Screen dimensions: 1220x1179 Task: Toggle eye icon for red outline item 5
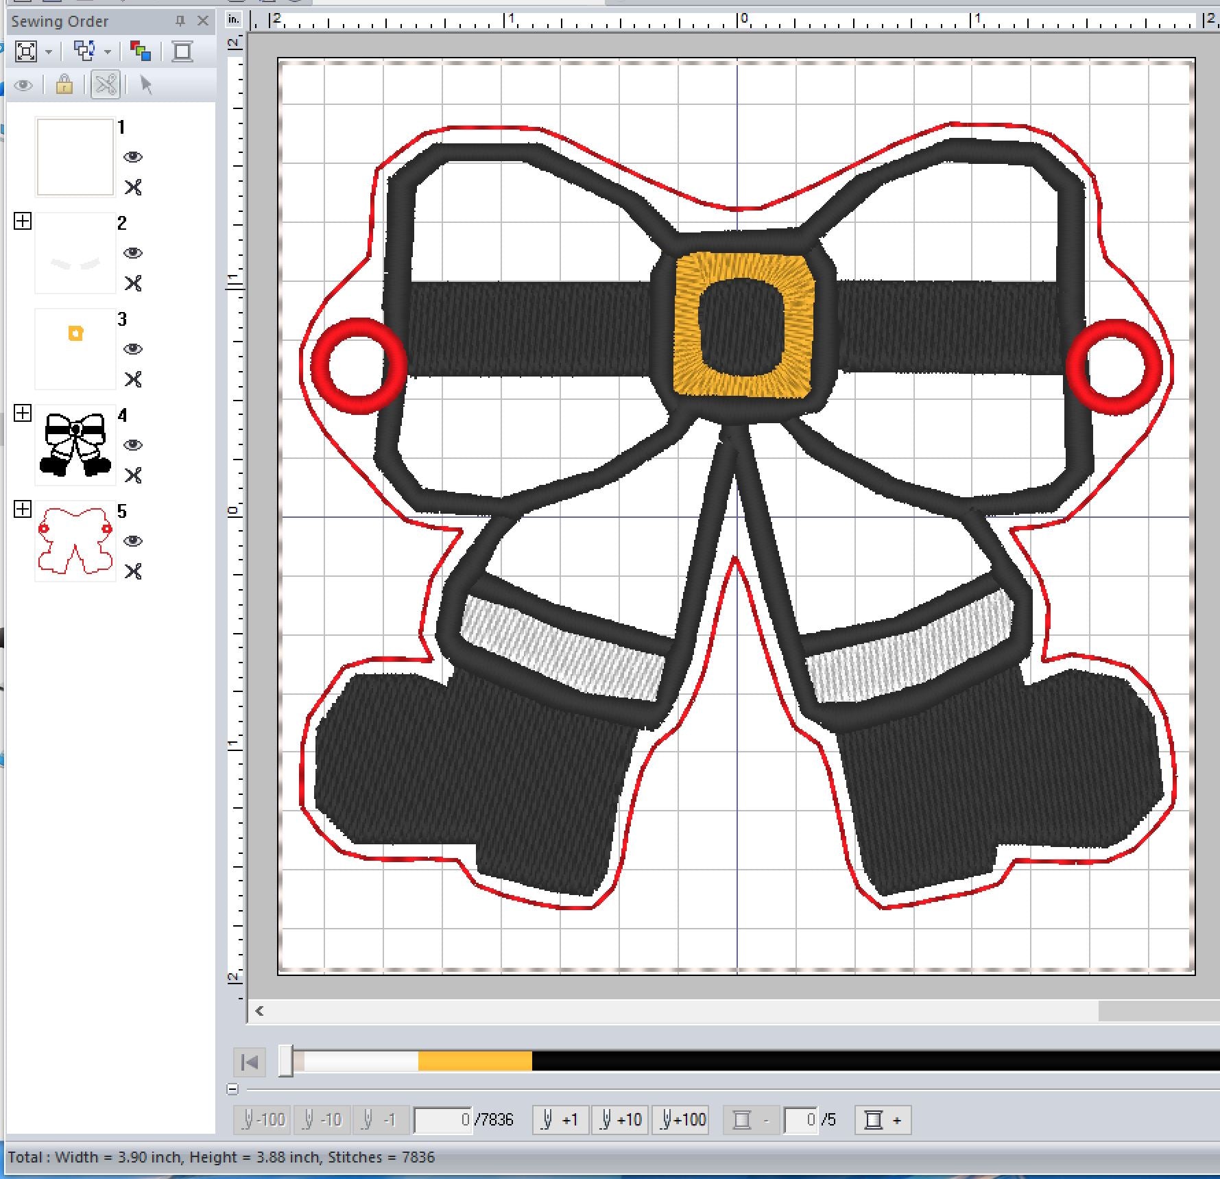[133, 541]
